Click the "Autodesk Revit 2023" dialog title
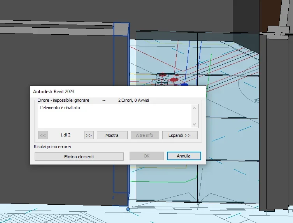This screenshot has width=293, height=223. 54,92
